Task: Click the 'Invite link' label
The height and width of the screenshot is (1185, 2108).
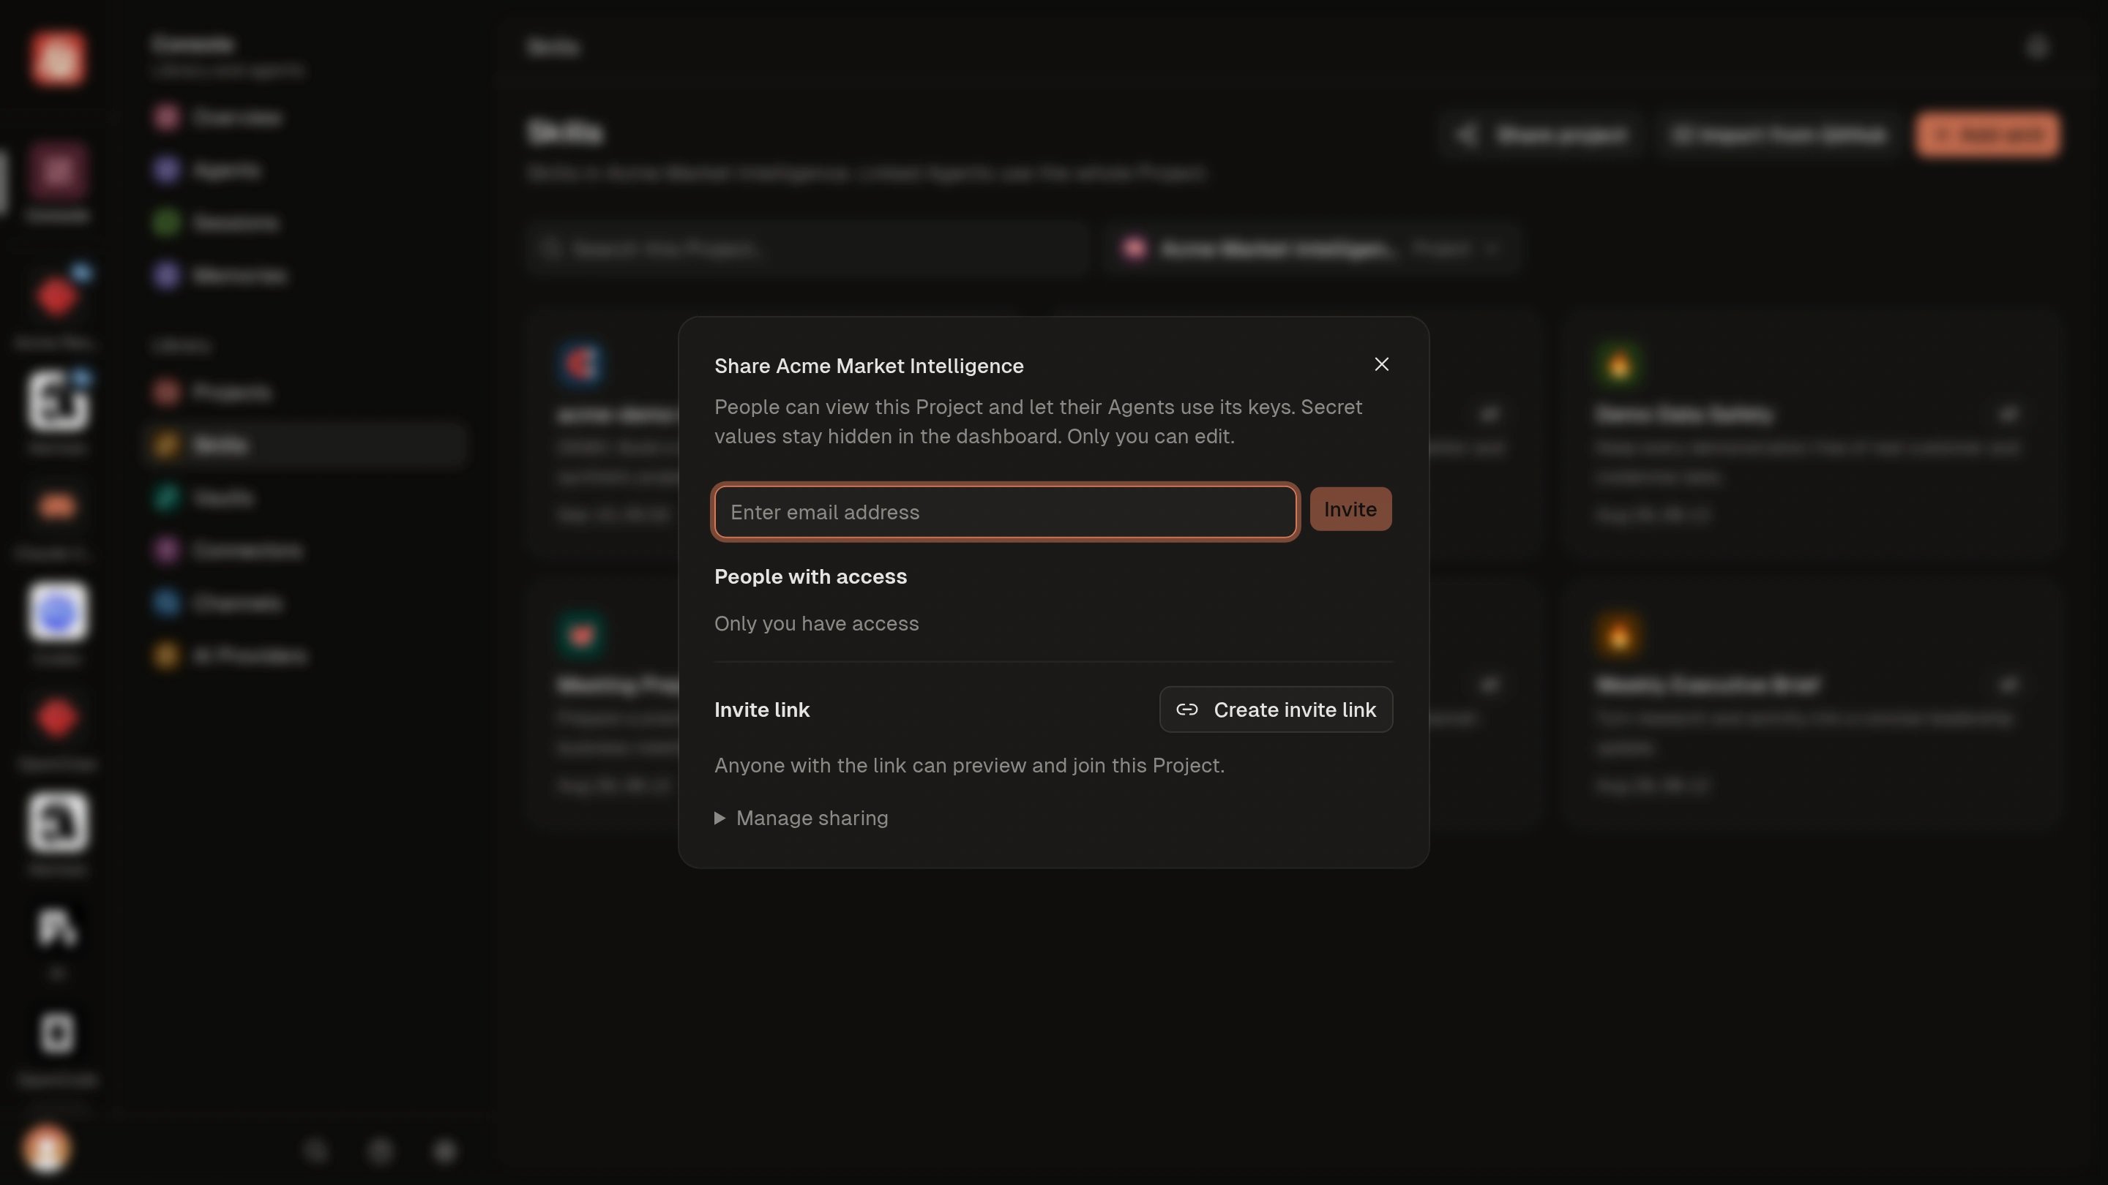Action: (x=761, y=710)
